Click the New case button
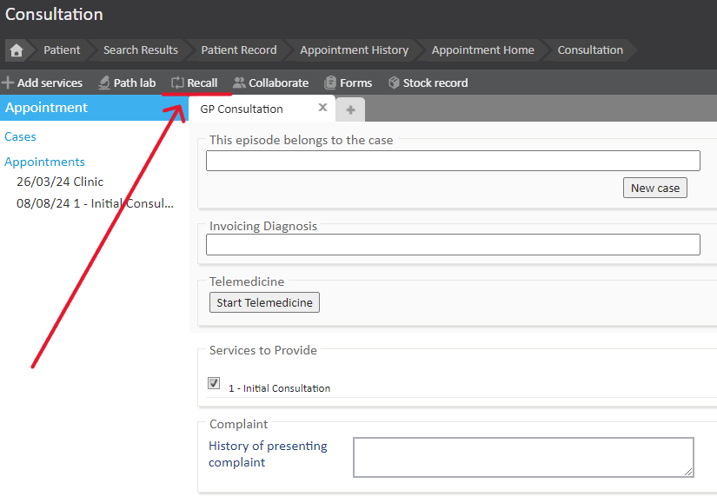The image size is (717, 503). [654, 188]
